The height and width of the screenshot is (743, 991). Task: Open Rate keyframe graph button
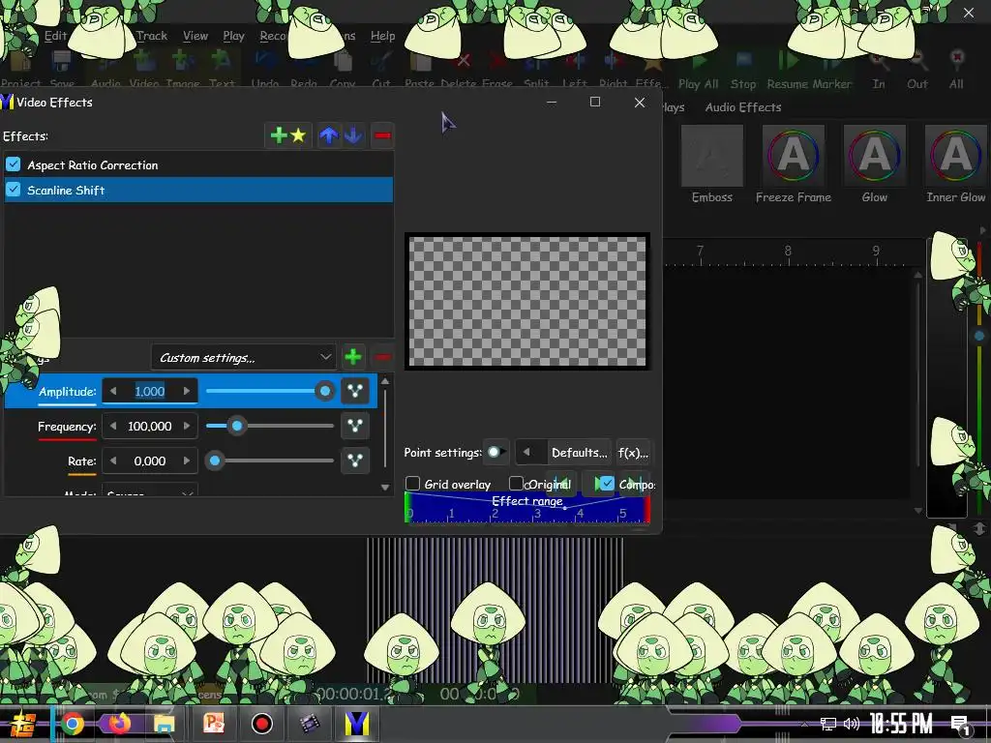click(x=355, y=461)
